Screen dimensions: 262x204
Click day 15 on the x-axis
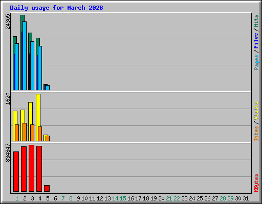coord(123,198)
